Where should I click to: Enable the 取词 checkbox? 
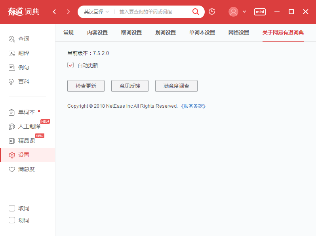point(12,208)
